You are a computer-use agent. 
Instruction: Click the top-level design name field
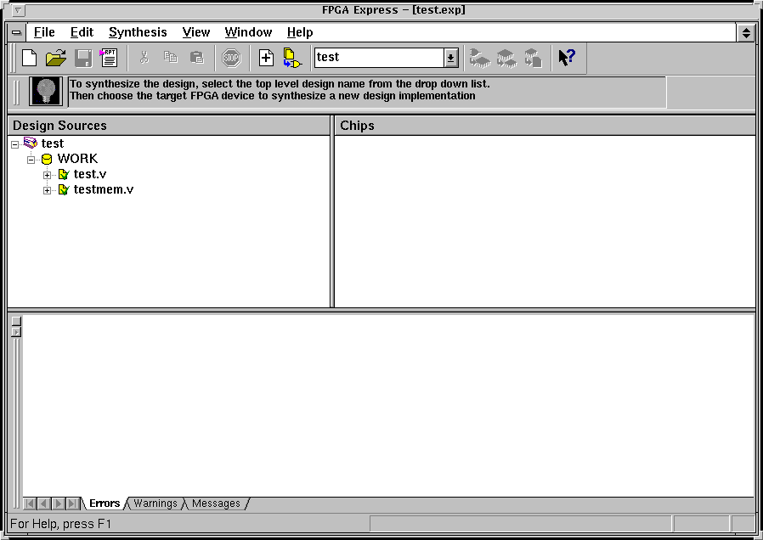pyautogui.click(x=379, y=58)
